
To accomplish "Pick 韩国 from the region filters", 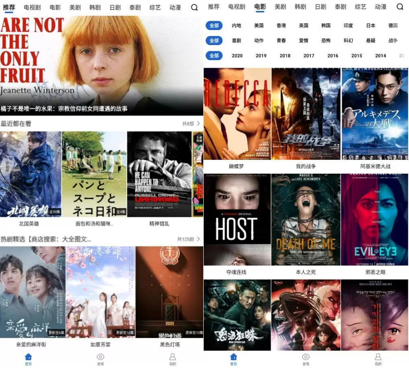I will (326, 26).
